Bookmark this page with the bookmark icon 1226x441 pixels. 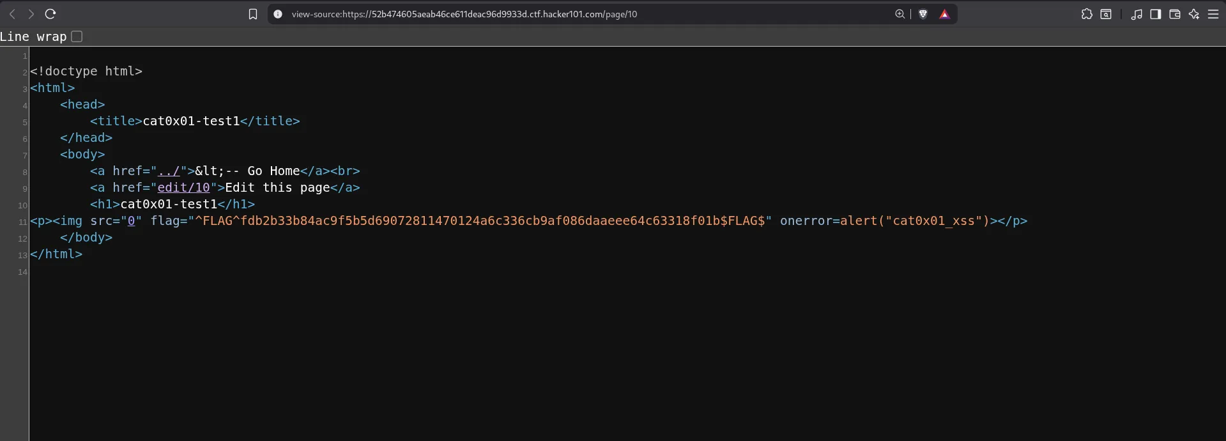(x=253, y=14)
